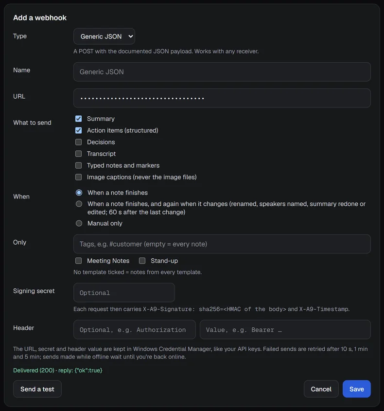This screenshot has width=384, height=411.
Task: Focus the Header value field
Action: tap(285, 329)
